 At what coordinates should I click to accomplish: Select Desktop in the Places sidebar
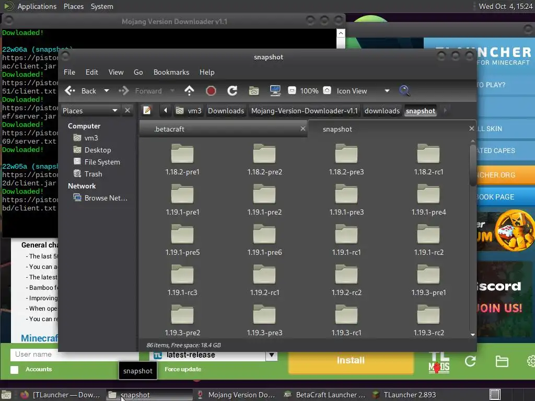tap(98, 150)
